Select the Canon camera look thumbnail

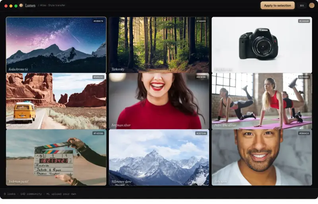click(x=262, y=45)
